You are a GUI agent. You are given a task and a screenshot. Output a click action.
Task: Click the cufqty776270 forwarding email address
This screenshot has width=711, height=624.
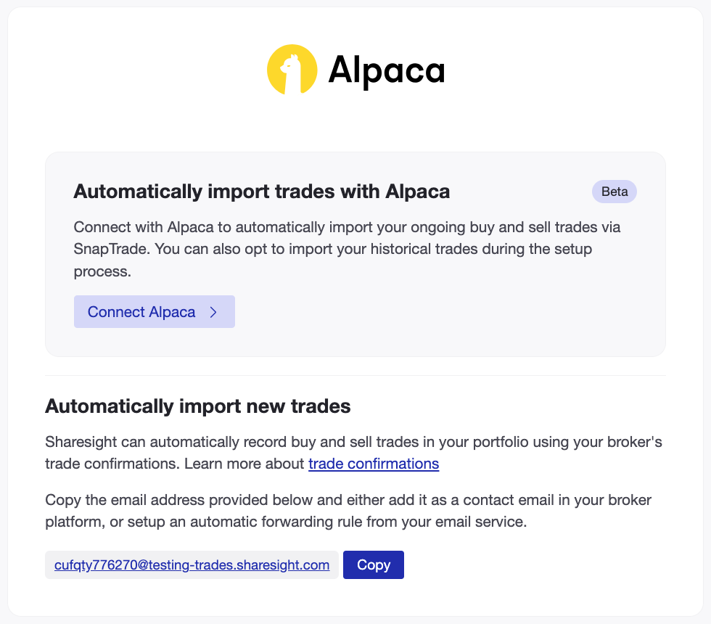coord(192,565)
